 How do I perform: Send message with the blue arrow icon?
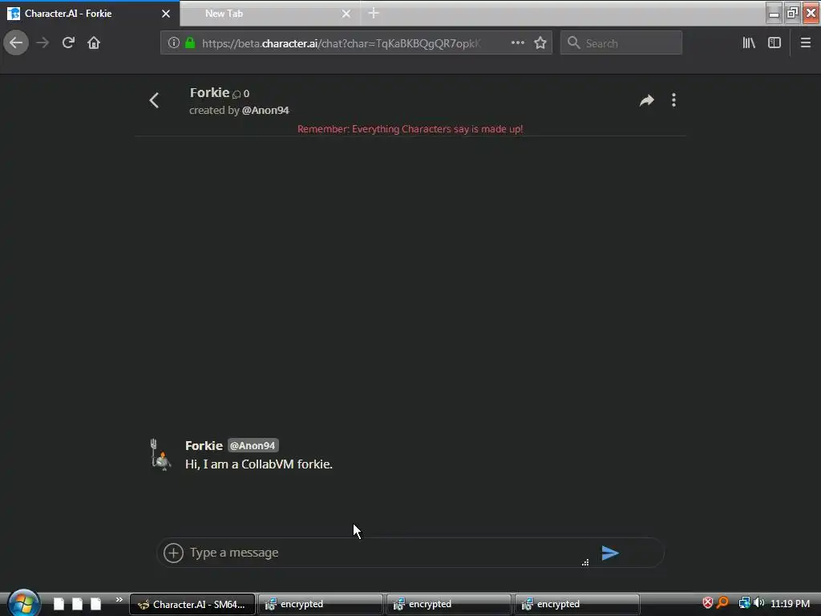(610, 553)
